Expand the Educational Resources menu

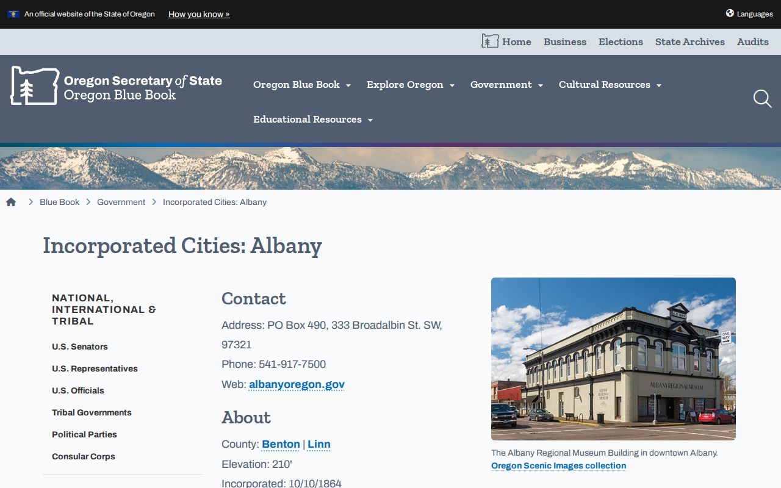(313, 120)
